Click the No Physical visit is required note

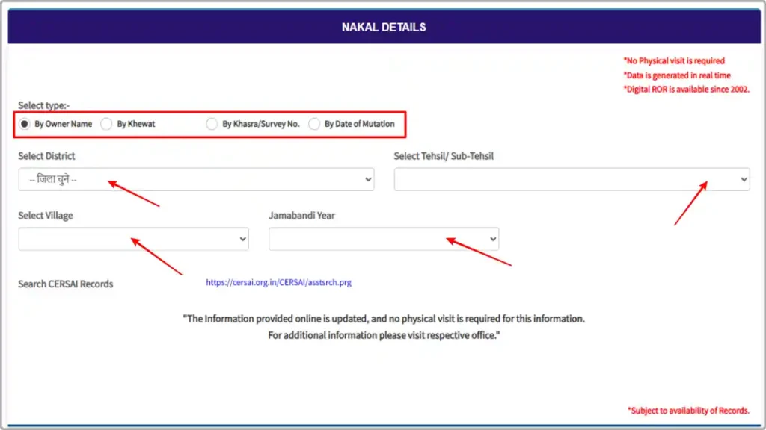point(674,61)
